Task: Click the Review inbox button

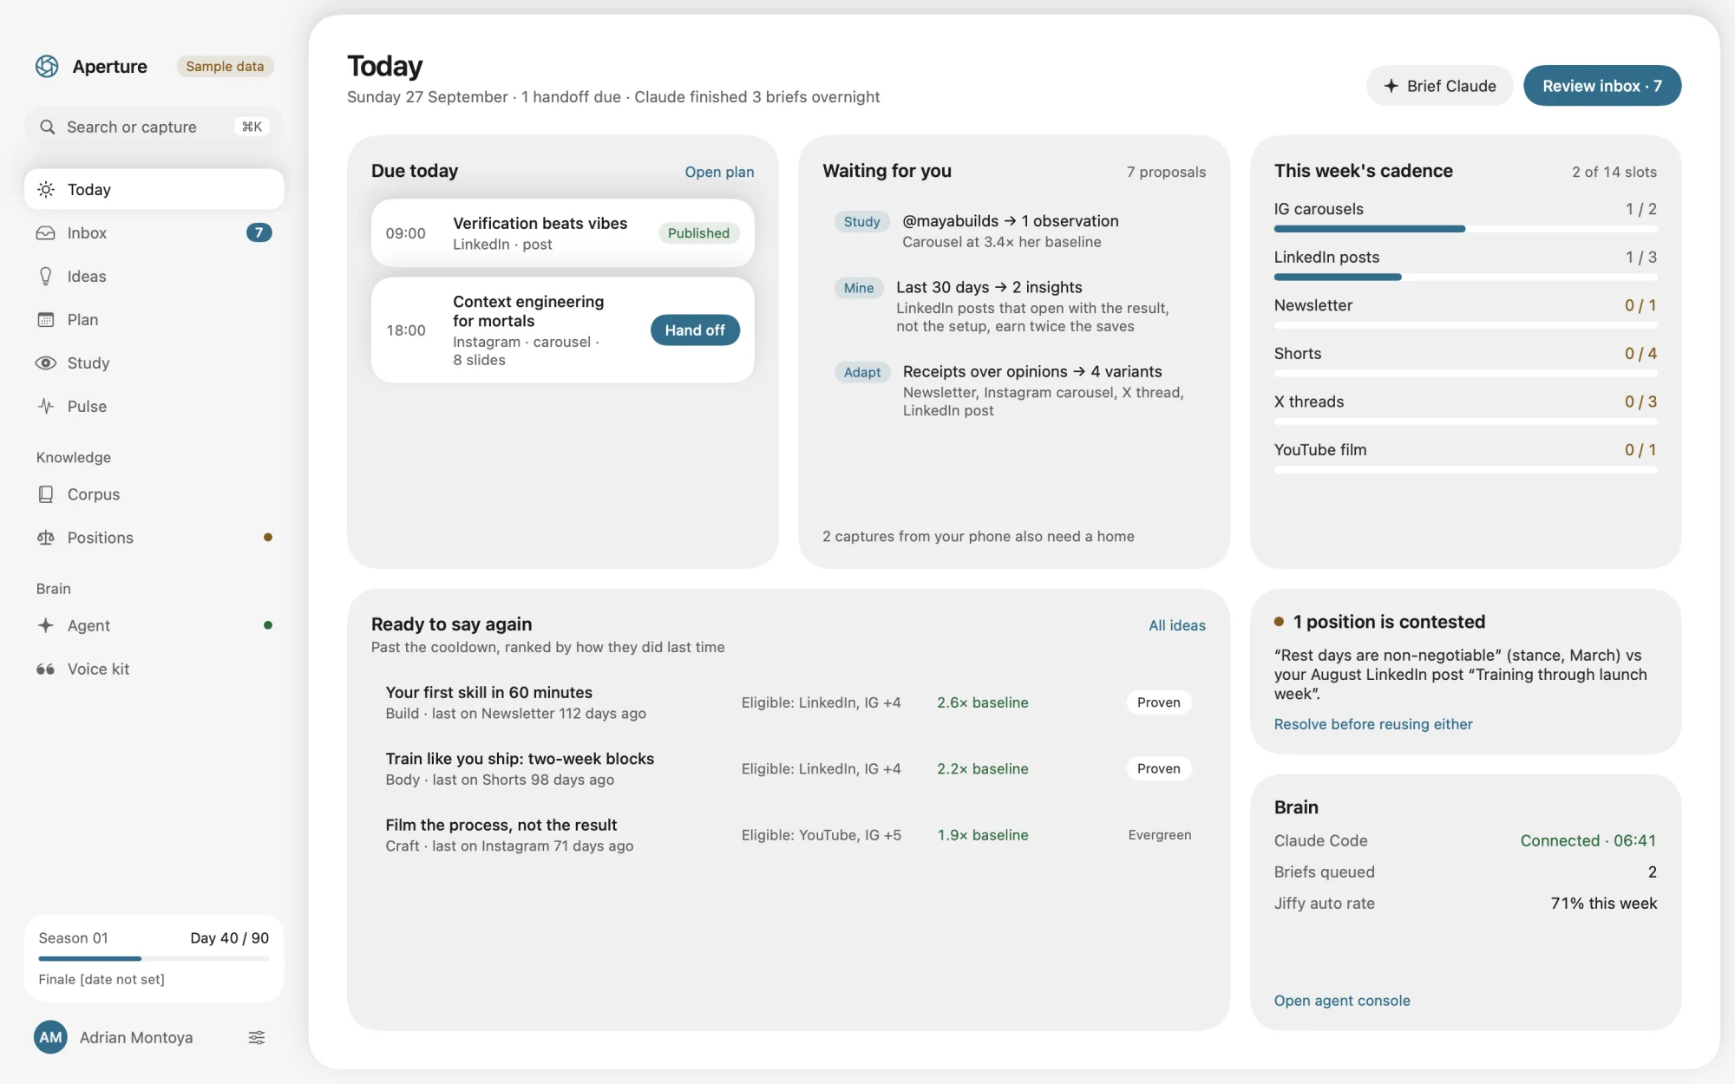Action: [1602, 86]
